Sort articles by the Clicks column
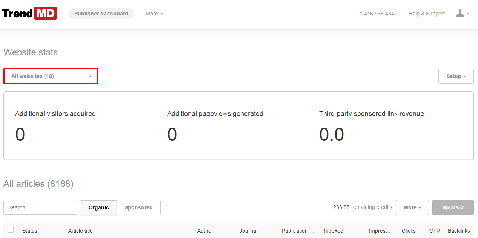Screen dimensions: 478x238 [409, 231]
